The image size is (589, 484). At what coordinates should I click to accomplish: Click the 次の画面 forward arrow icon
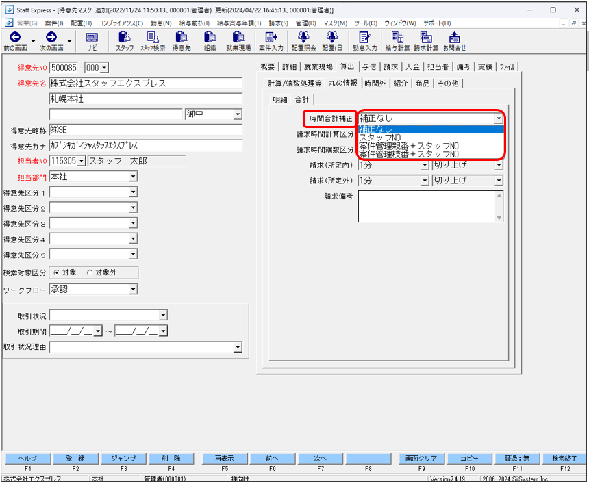tap(51, 37)
